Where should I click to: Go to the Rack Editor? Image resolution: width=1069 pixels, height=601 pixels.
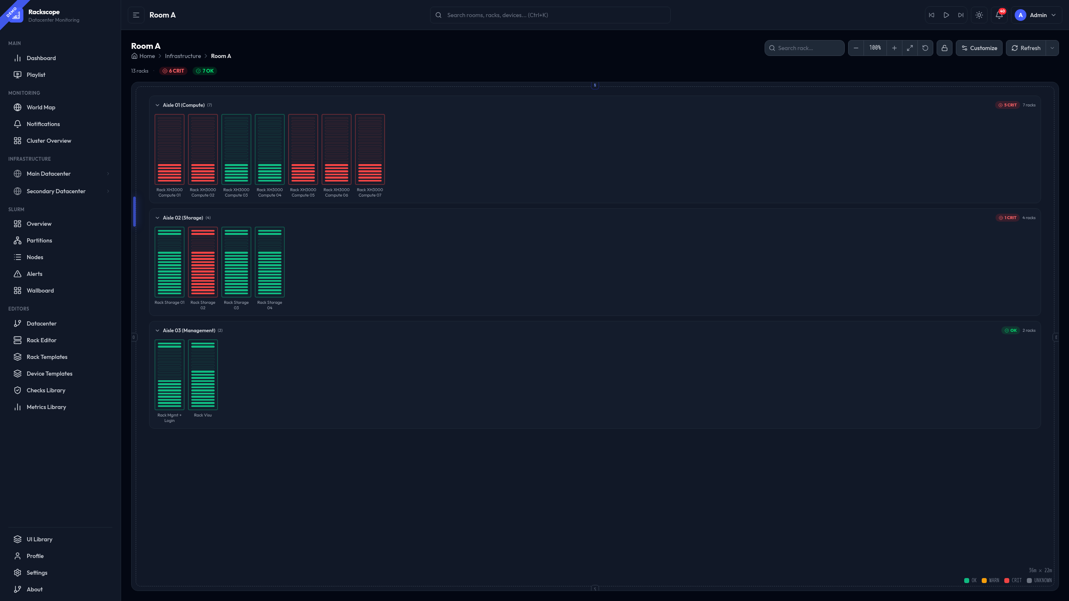pyautogui.click(x=41, y=340)
